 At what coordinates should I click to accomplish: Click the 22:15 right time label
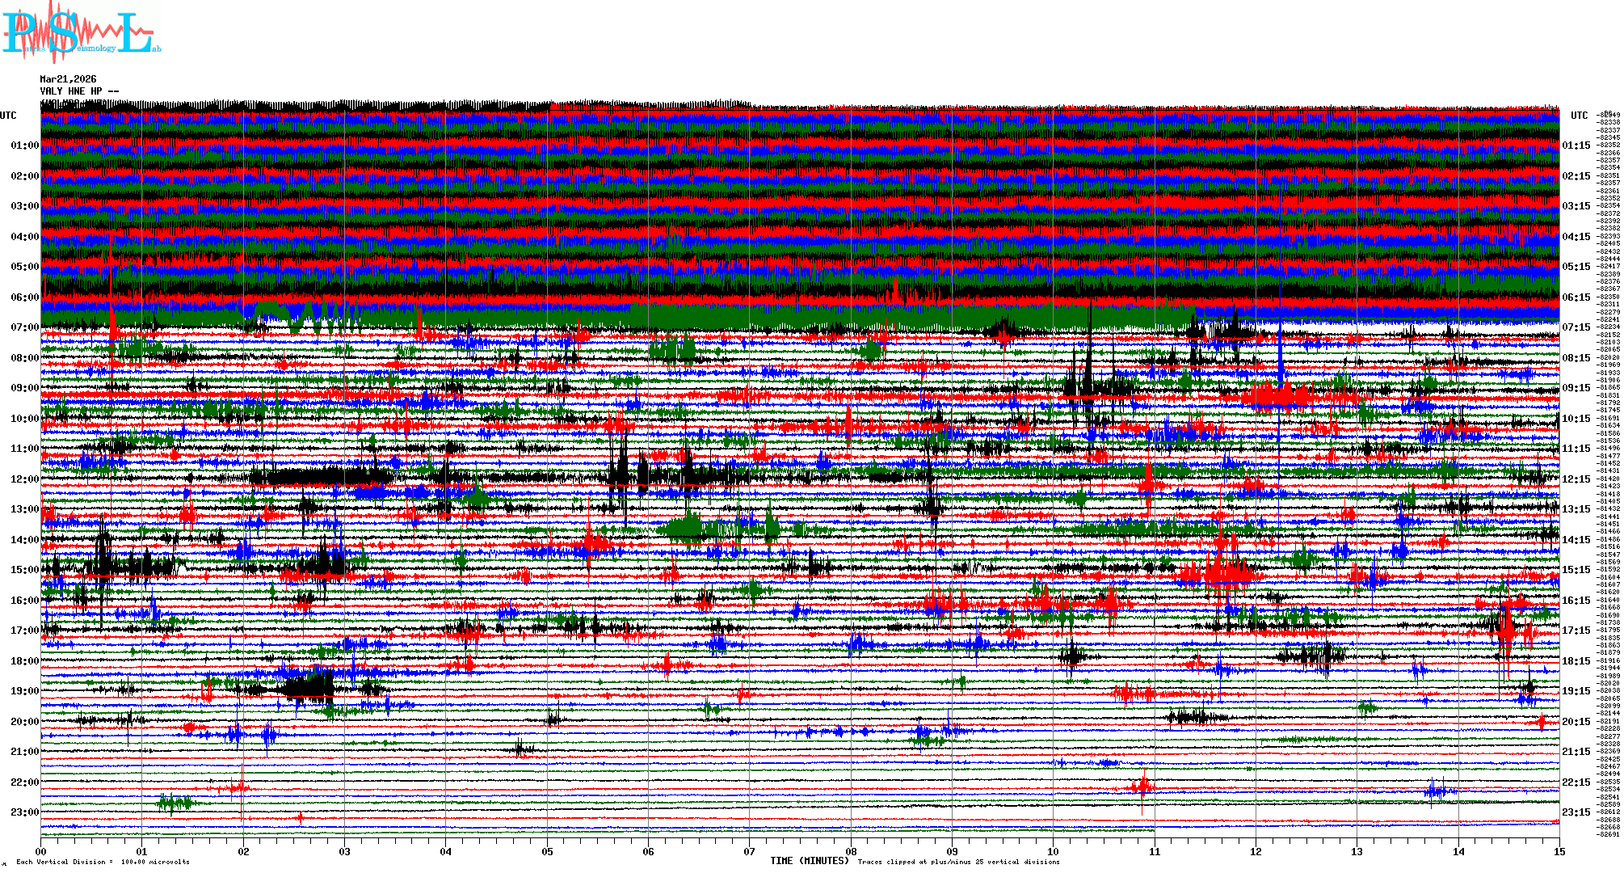[x=1576, y=782]
